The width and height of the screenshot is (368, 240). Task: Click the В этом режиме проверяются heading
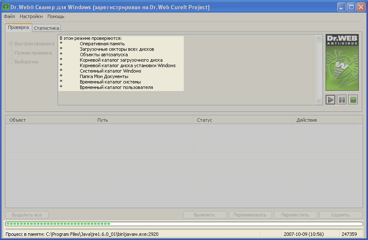tap(91, 38)
